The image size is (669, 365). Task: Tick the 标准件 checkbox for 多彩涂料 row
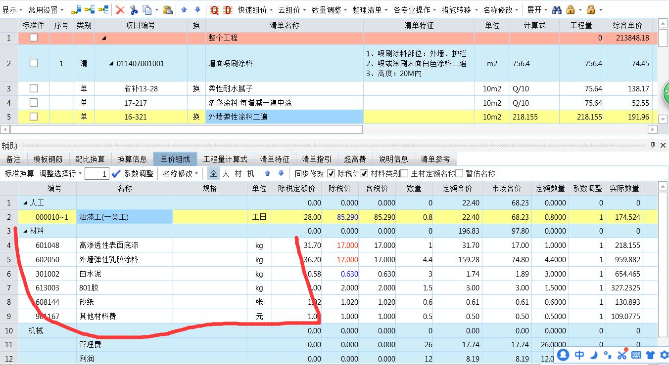34,103
